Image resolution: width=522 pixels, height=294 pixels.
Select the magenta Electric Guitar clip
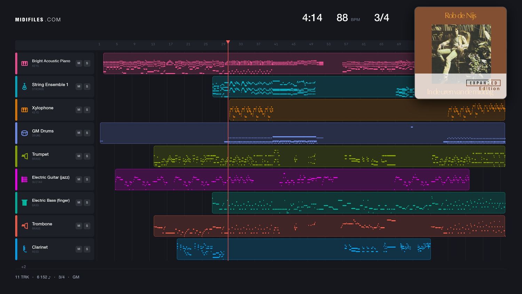pyautogui.click(x=292, y=179)
